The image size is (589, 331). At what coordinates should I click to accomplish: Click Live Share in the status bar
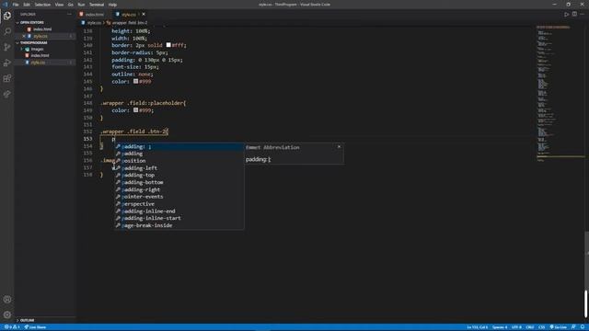(x=35, y=327)
